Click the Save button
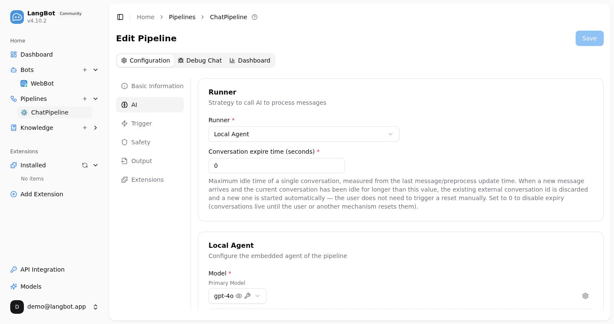The image size is (614, 324). pos(590,38)
